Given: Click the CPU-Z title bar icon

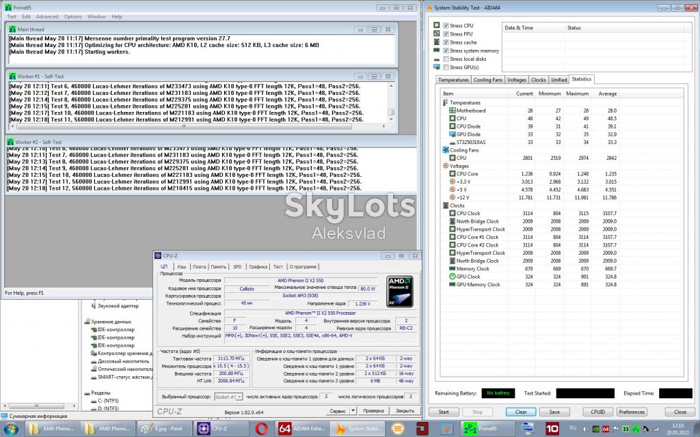Looking at the screenshot, I should (x=158, y=255).
